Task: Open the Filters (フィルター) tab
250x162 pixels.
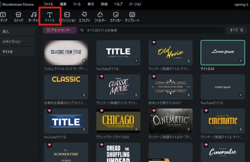Action: click(100, 16)
